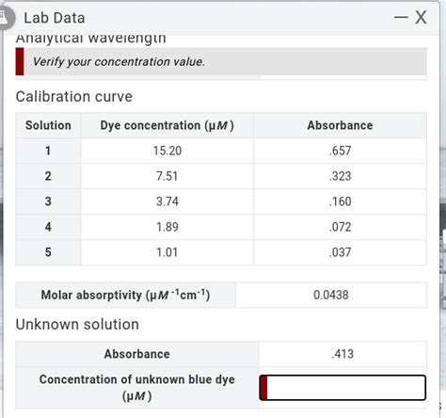Select Solution 1 concentration cell 15.20

(167, 151)
